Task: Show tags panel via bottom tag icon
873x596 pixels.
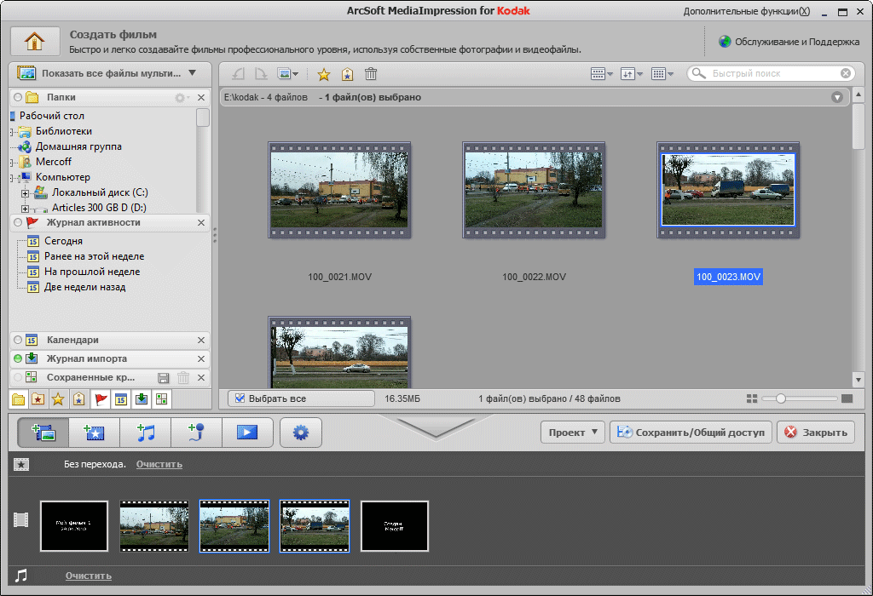Action: 79,399
